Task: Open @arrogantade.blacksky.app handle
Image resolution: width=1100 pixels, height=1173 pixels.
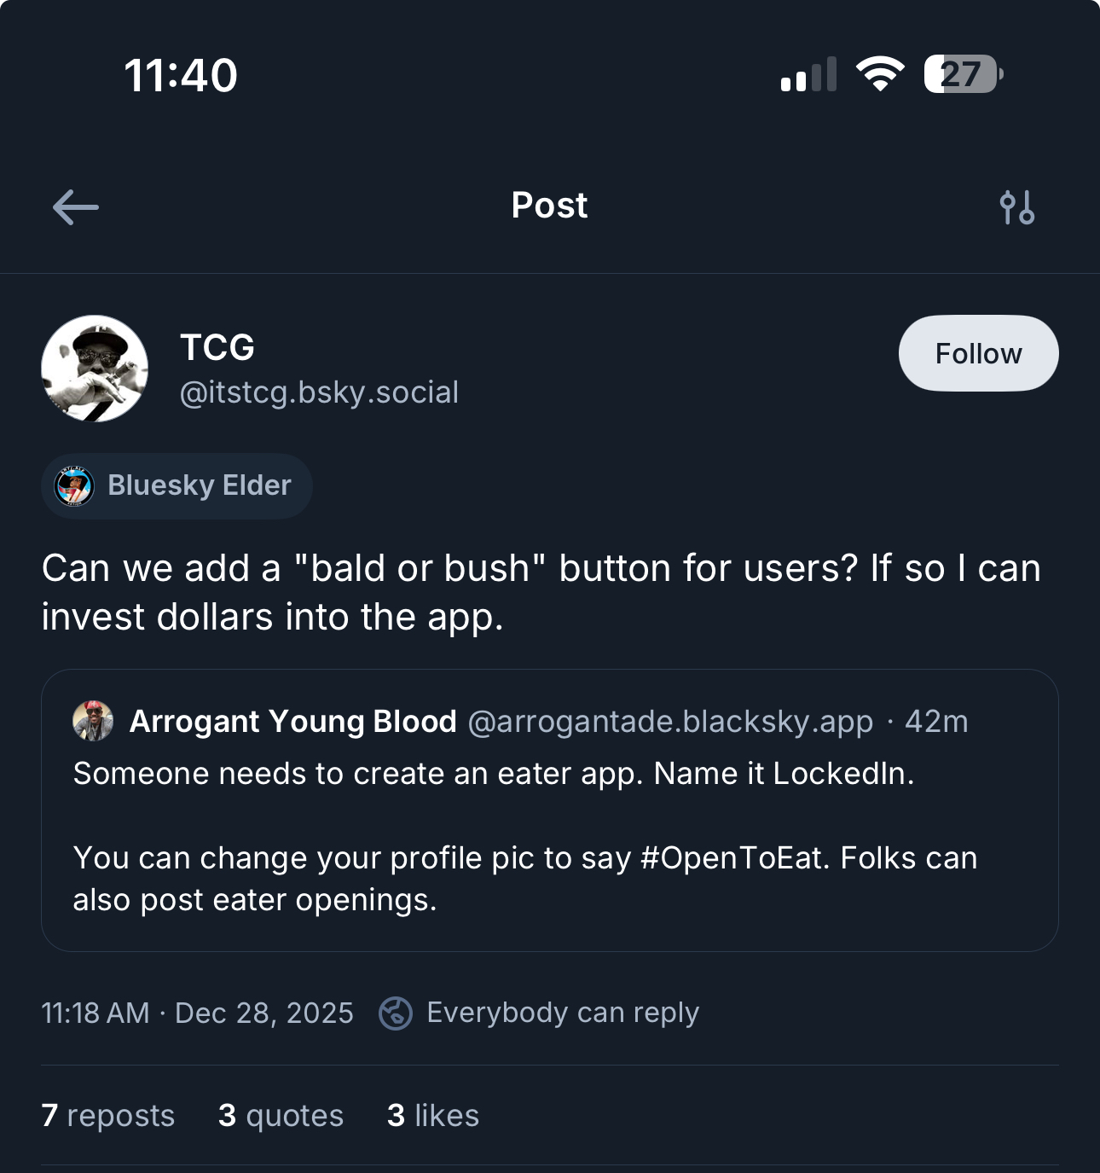Action: click(670, 722)
